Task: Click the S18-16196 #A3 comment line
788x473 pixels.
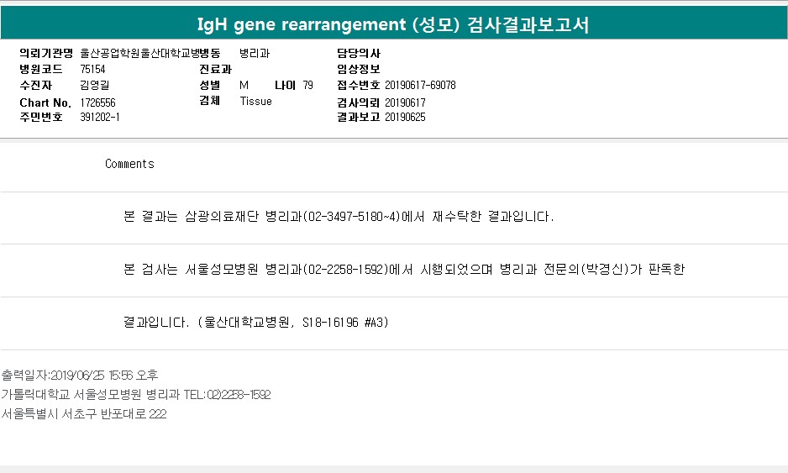Action: click(x=255, y=323)
